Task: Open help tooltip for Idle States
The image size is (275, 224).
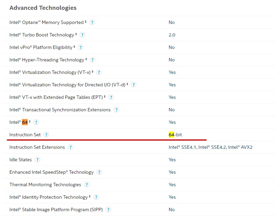Action: (37, 160)
